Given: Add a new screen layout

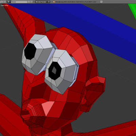Looking at the screenshot, I should tap(2, 2).
